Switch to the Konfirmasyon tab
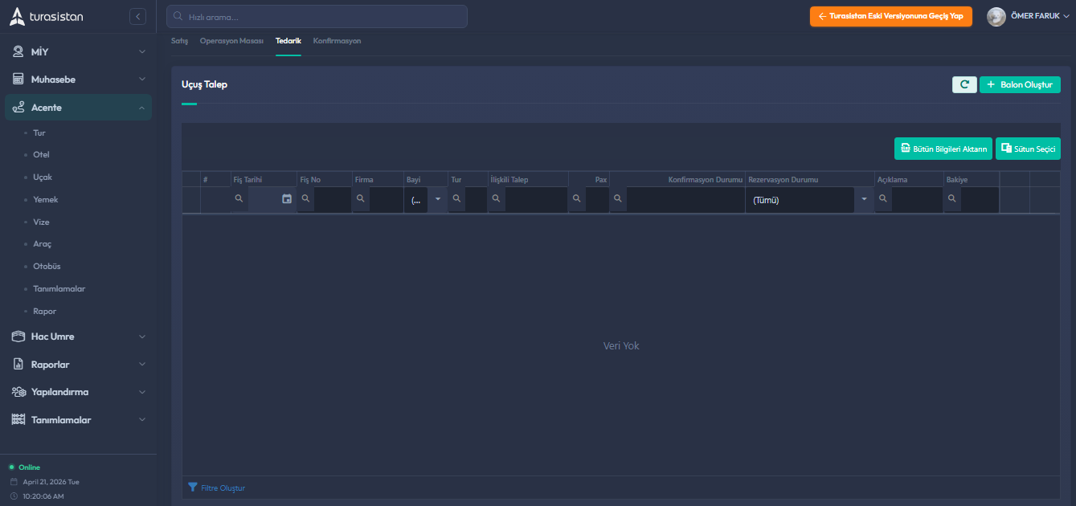 tap(337, 41)
